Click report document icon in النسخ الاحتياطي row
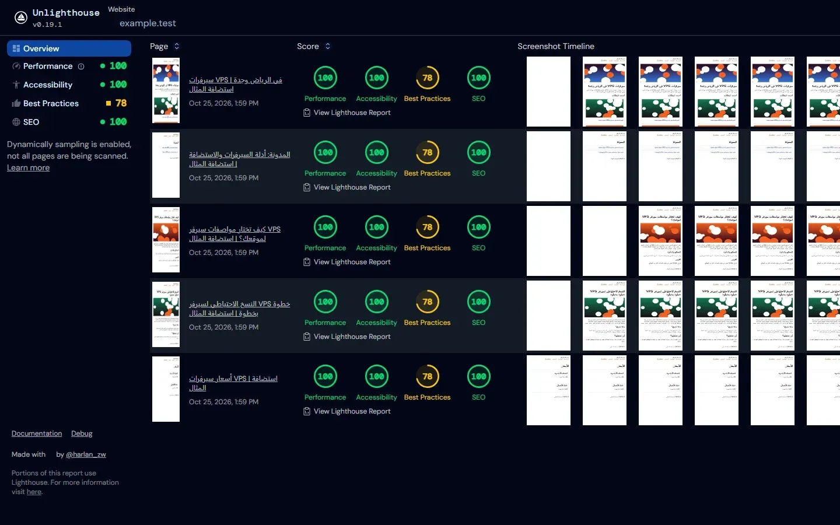Viewport: 840px width, 525px height. coord(307,337)
